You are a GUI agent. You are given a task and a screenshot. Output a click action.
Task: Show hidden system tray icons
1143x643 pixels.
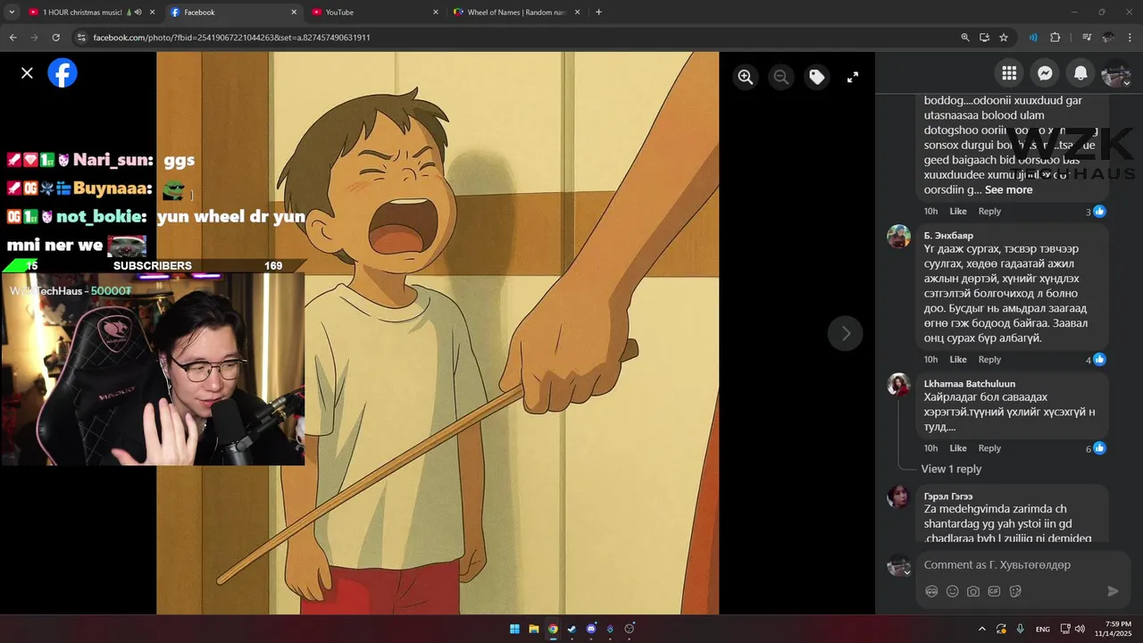click(x=982, y=629)
